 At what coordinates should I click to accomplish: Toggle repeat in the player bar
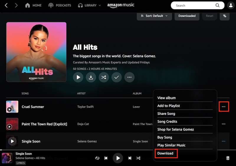pos(97,158)
